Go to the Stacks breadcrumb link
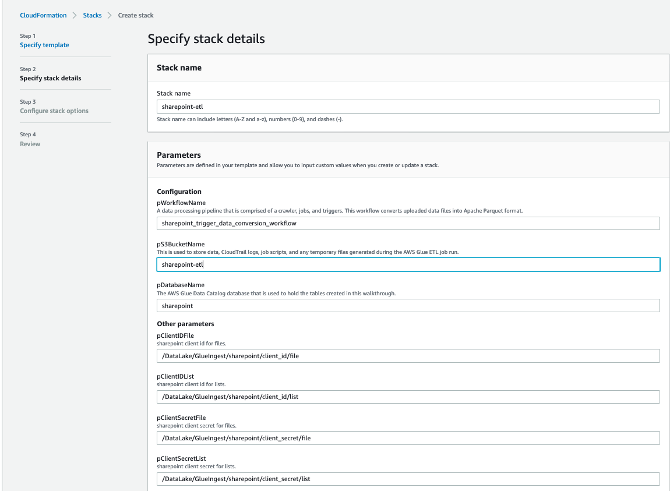The width and height of the screenshot is (670, 491). click(92, 15)
